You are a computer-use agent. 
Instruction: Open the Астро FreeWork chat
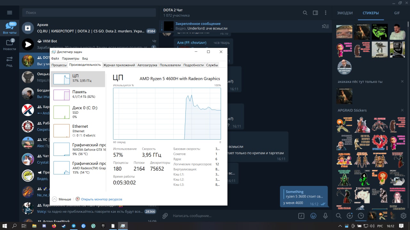click(x=89, y=221)
